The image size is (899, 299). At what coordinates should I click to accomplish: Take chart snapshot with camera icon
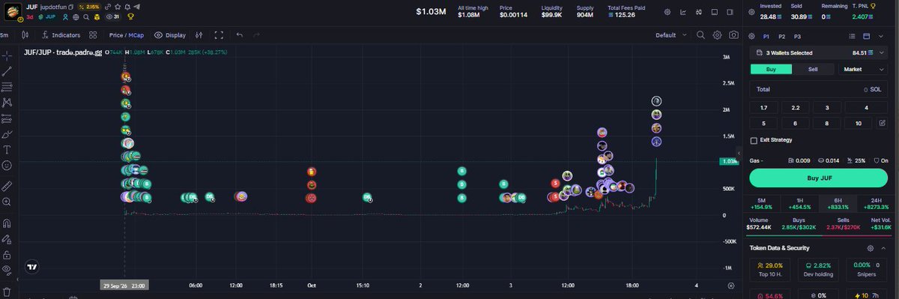[x=733, y=34]
